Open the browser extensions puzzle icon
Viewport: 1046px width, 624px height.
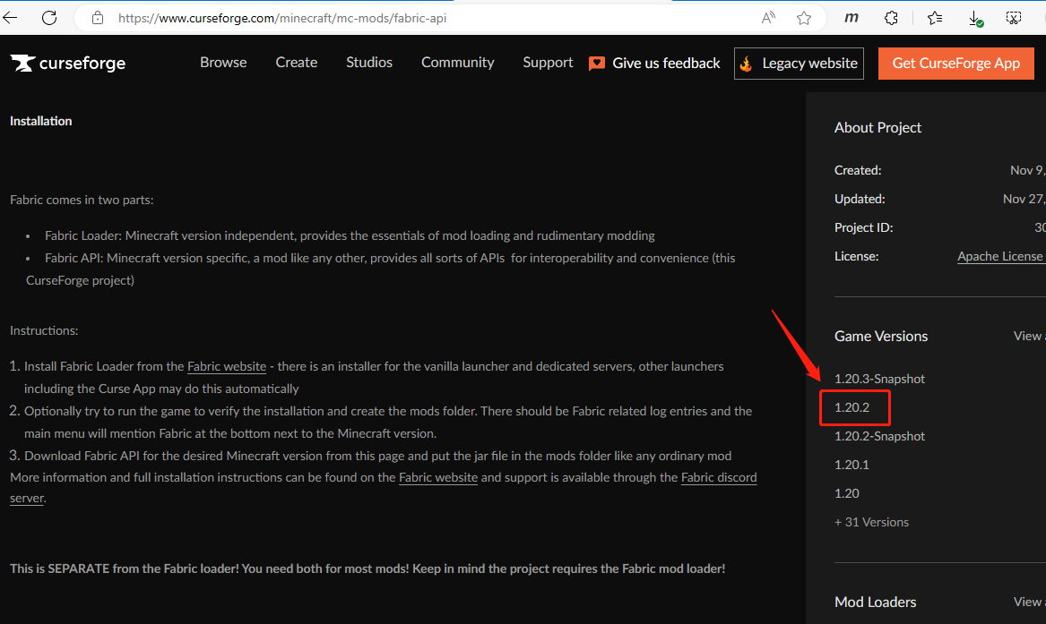click(x=891, y=18)
